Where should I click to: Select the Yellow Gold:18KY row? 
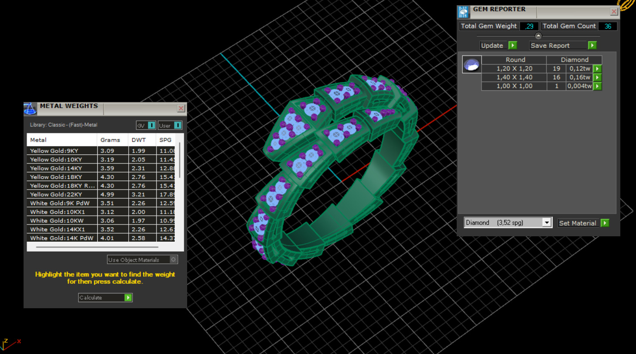(x=101, y=177)
